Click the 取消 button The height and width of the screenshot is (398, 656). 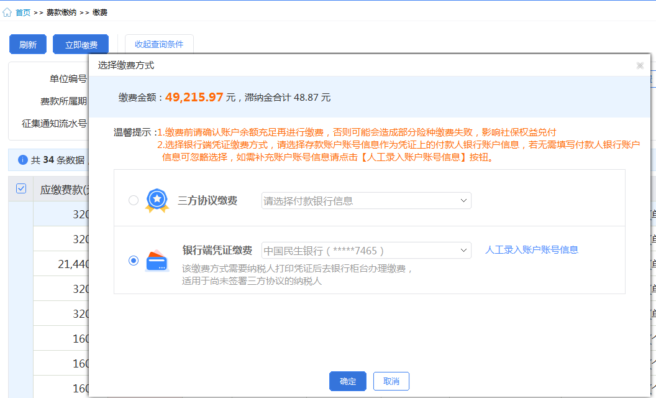[391, 381]
